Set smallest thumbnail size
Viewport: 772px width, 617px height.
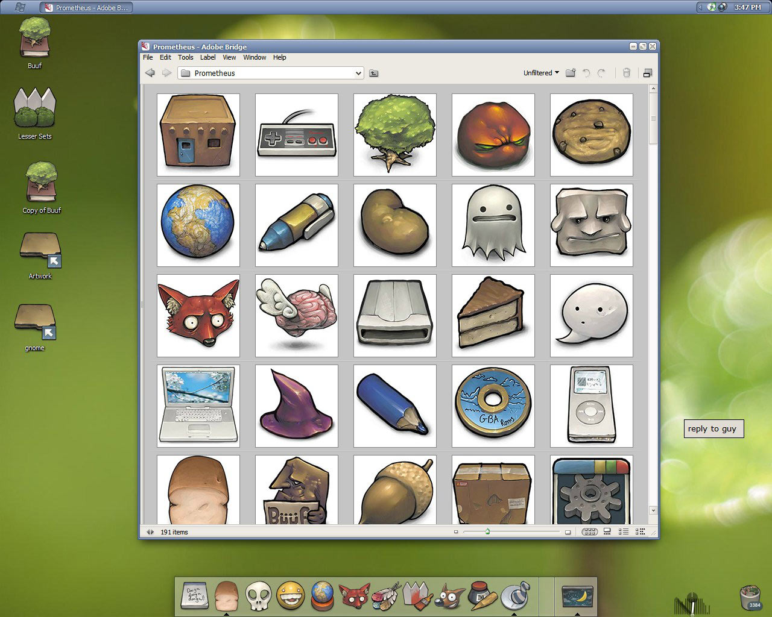tap(456, 532)
